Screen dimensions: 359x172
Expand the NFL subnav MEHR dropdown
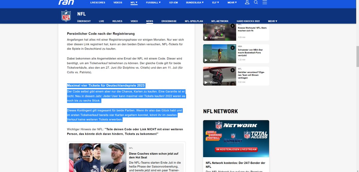pyautogui.click(x=273, y=21)
